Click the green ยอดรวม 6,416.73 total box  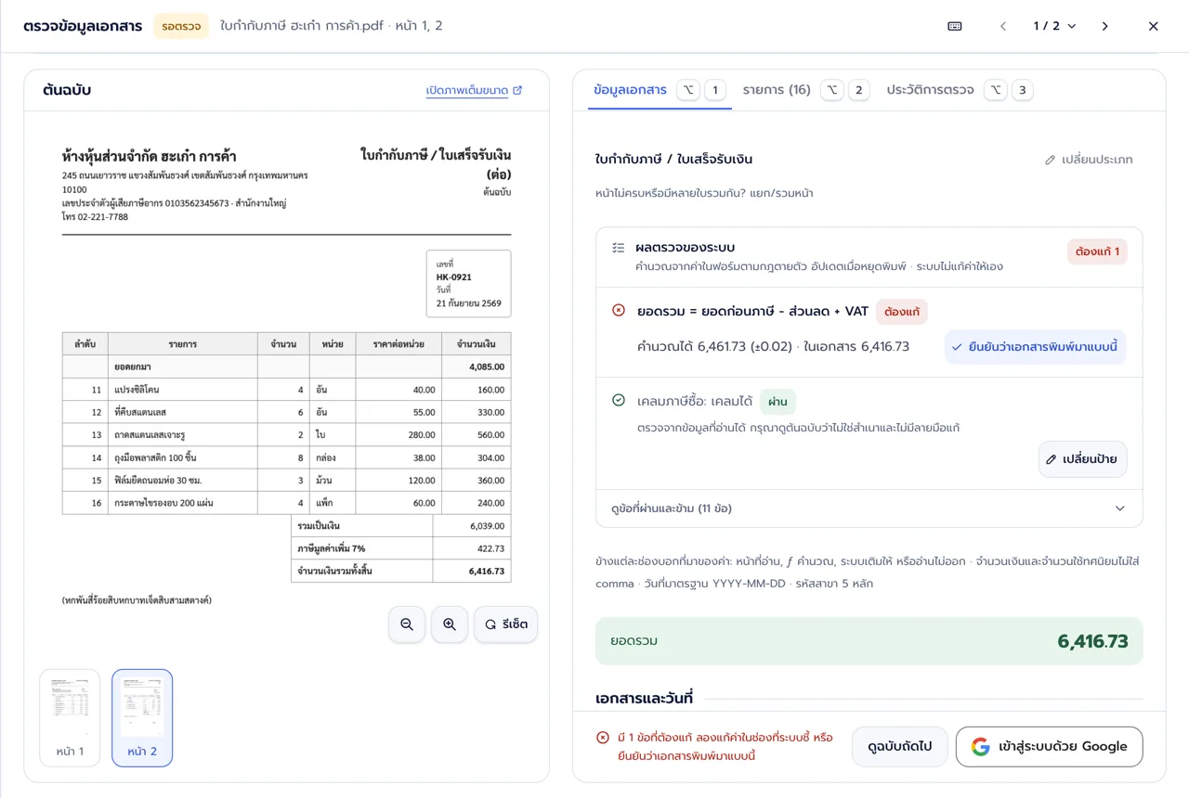coord(869,641)
